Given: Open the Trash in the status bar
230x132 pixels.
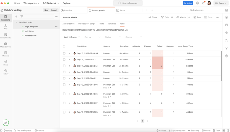Looking at the screenshot, I should pyautogui.click(x=217, y=131).
